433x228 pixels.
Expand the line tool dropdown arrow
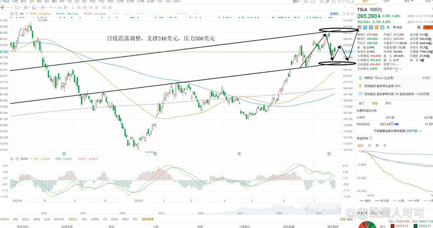[12, 8]
